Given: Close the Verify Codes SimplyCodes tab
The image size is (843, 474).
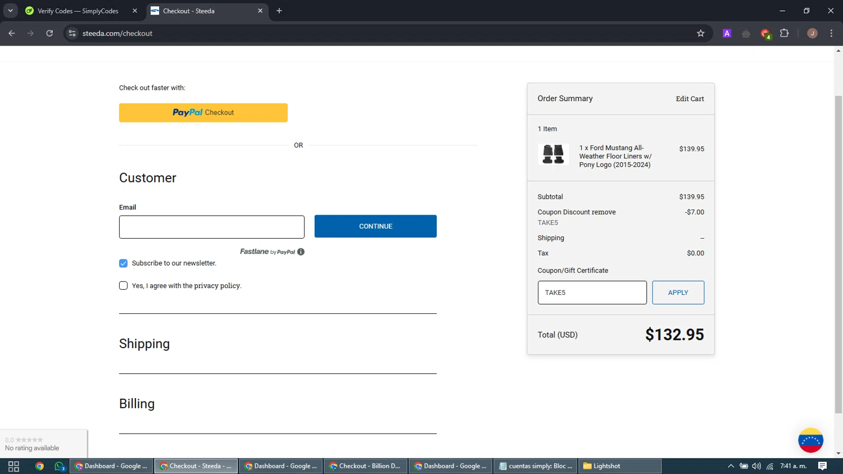Looking at the screenshot, I should coord(134,11).
